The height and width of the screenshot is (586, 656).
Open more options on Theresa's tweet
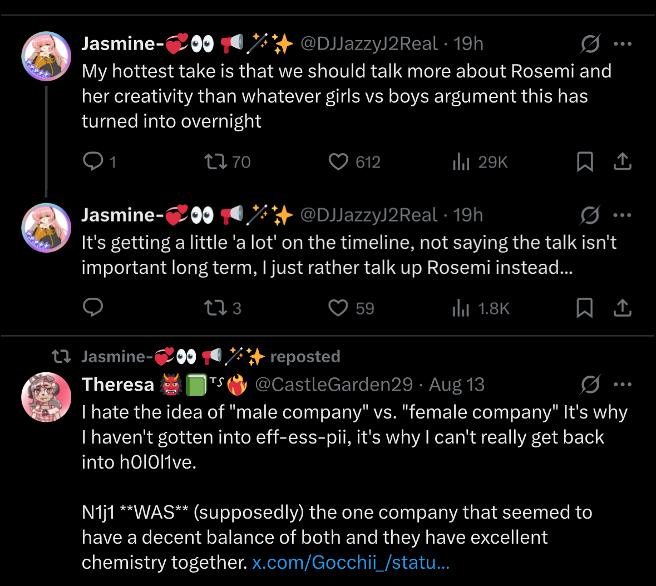622,385
